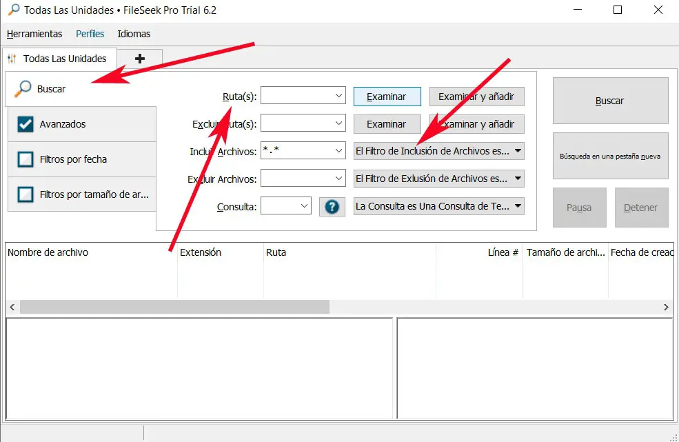The width and height of the screenshot is (679, 442).
Task: Sort by Nombre de archivo column header
Action: click(91, 252)
